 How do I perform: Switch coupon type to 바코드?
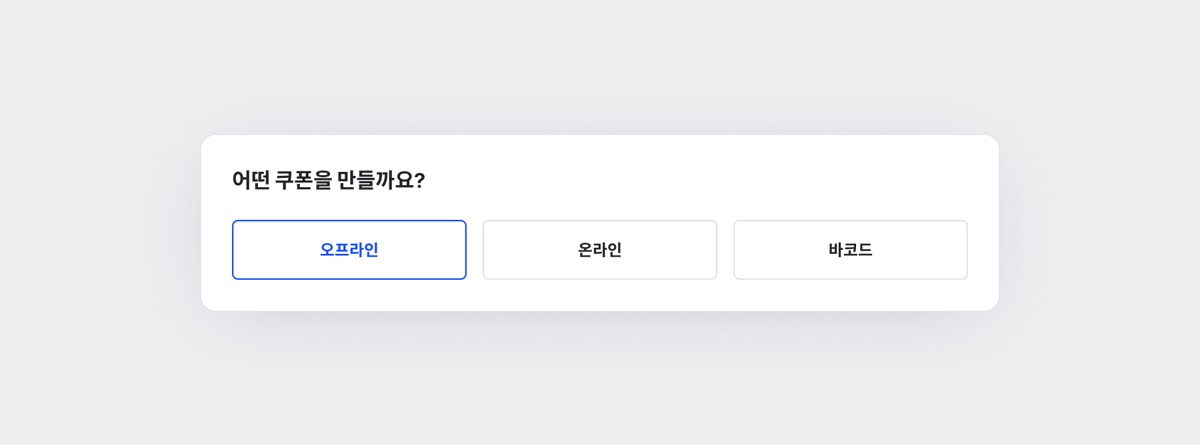850,250
